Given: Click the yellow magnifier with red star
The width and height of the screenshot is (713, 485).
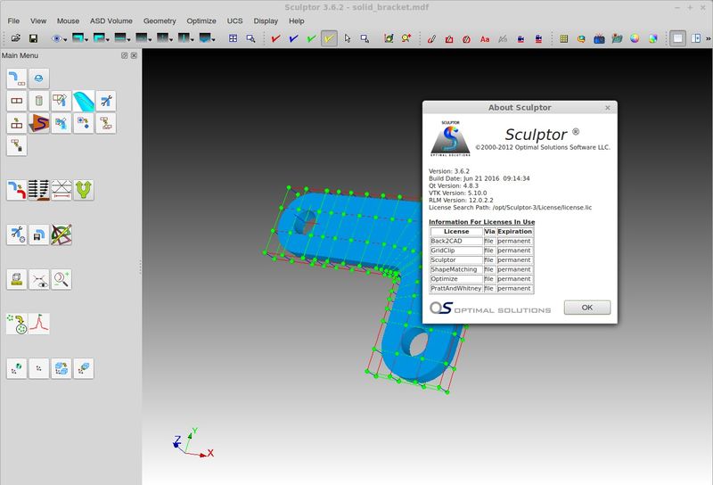Looking at the screenshot, I should pyautogui.click(x=406, y=38).
